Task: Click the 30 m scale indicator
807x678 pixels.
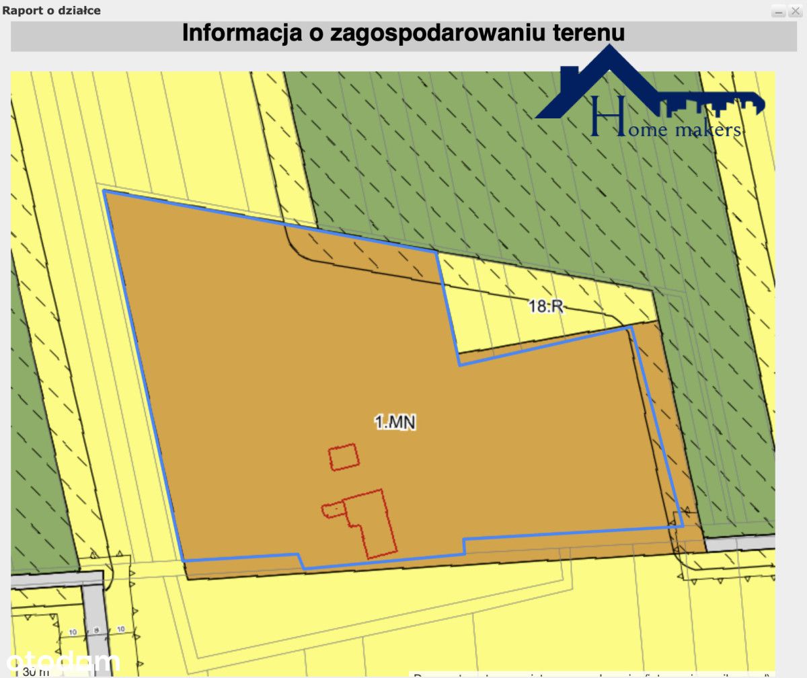Action: tap(35, 671)
